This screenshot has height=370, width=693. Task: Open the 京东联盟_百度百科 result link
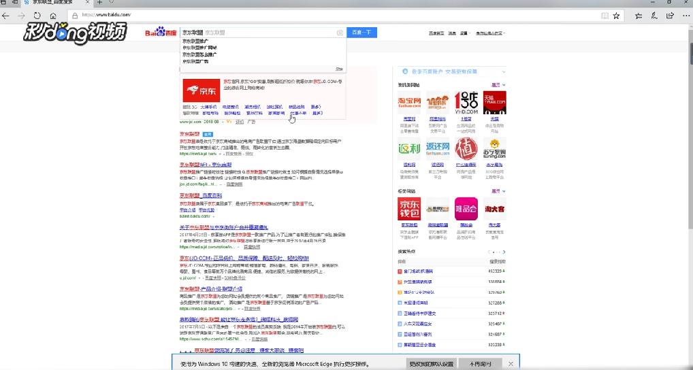point(201,196)
